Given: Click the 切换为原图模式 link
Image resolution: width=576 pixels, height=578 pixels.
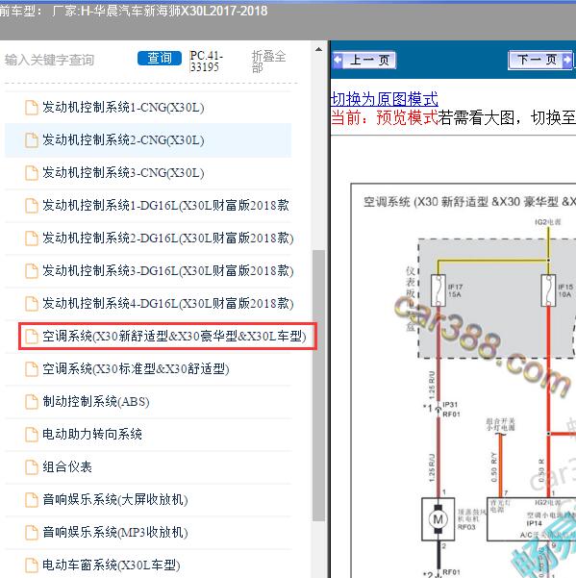Looking at the screenshot, I should 384,99.
